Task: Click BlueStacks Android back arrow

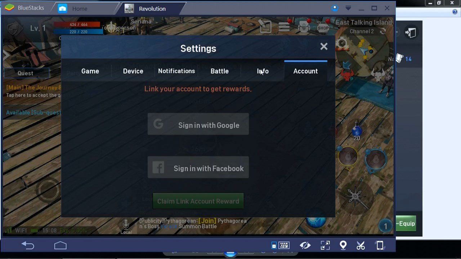Action: click(28, 245)
